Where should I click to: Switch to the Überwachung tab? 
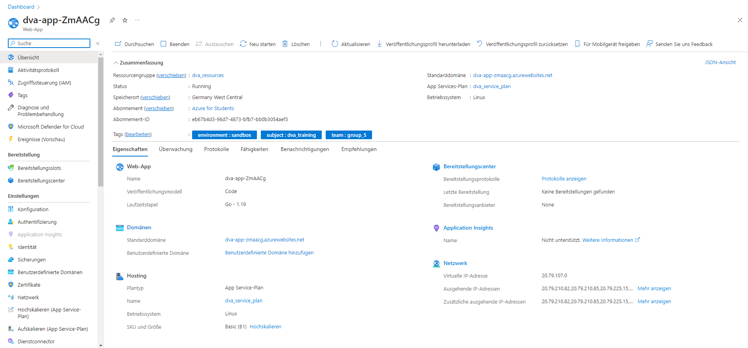coord(176,149)
